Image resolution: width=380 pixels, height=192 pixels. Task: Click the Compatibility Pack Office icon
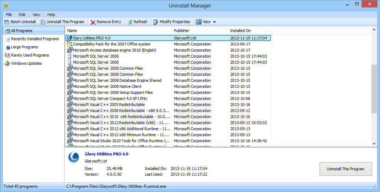[70, 44]
